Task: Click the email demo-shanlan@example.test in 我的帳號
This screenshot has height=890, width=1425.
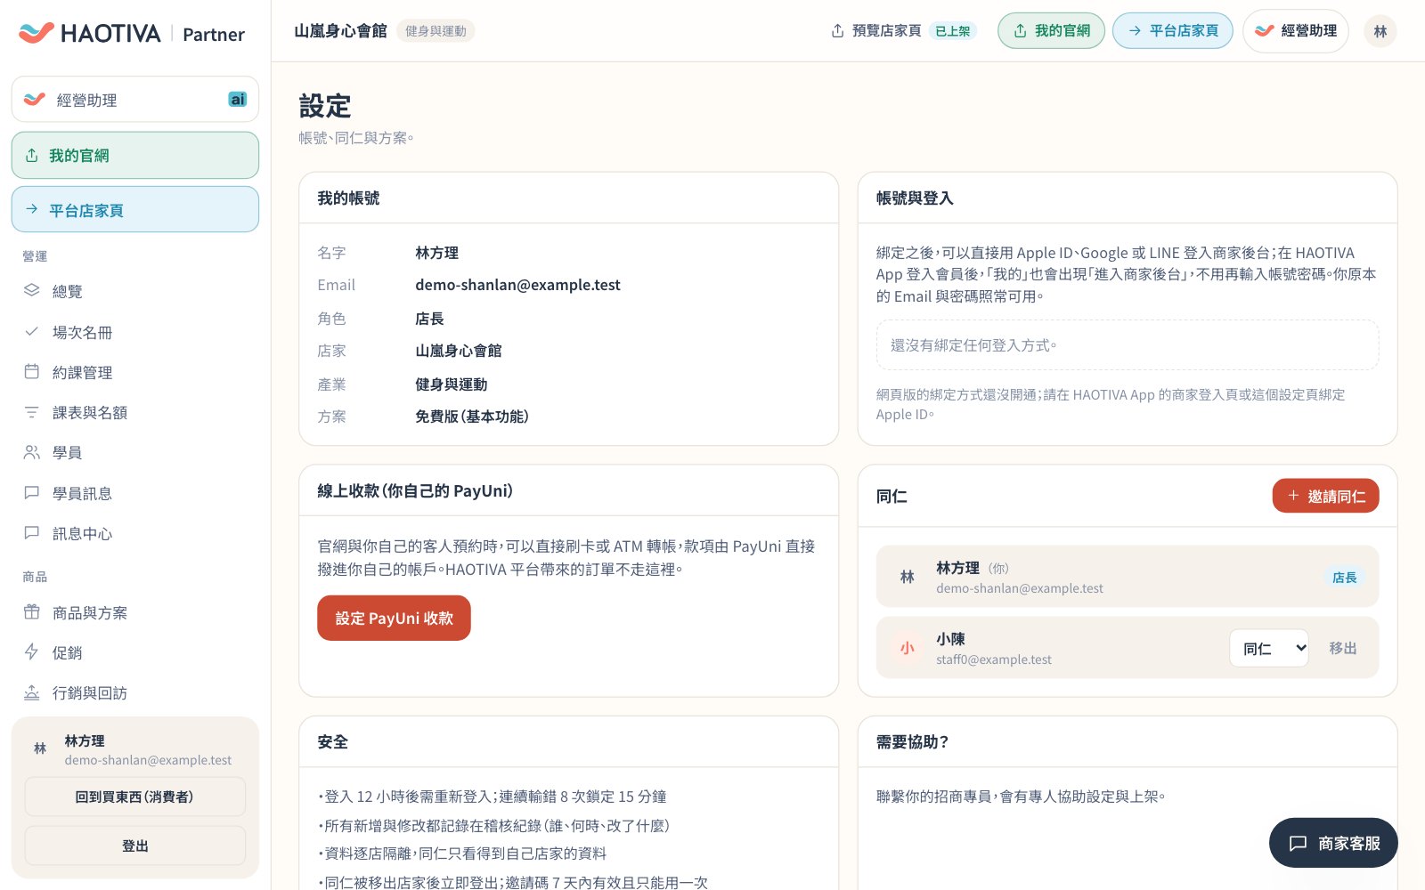Action: point(517,285)
